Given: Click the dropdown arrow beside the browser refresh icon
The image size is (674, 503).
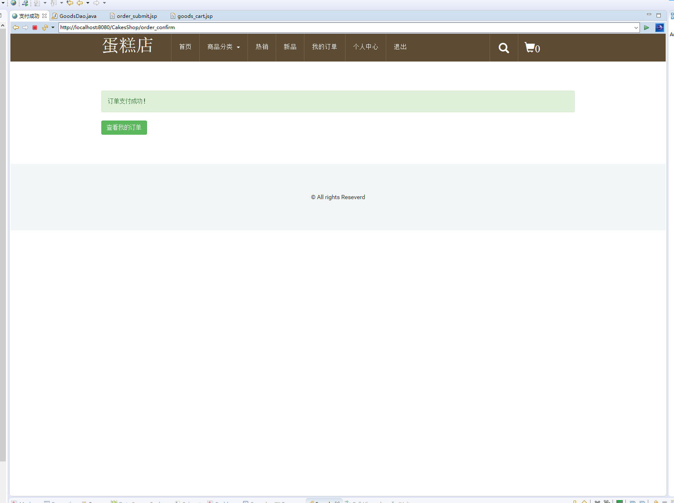Looking at the screenshot, I should pyautogui.click(x=52, y=27).
